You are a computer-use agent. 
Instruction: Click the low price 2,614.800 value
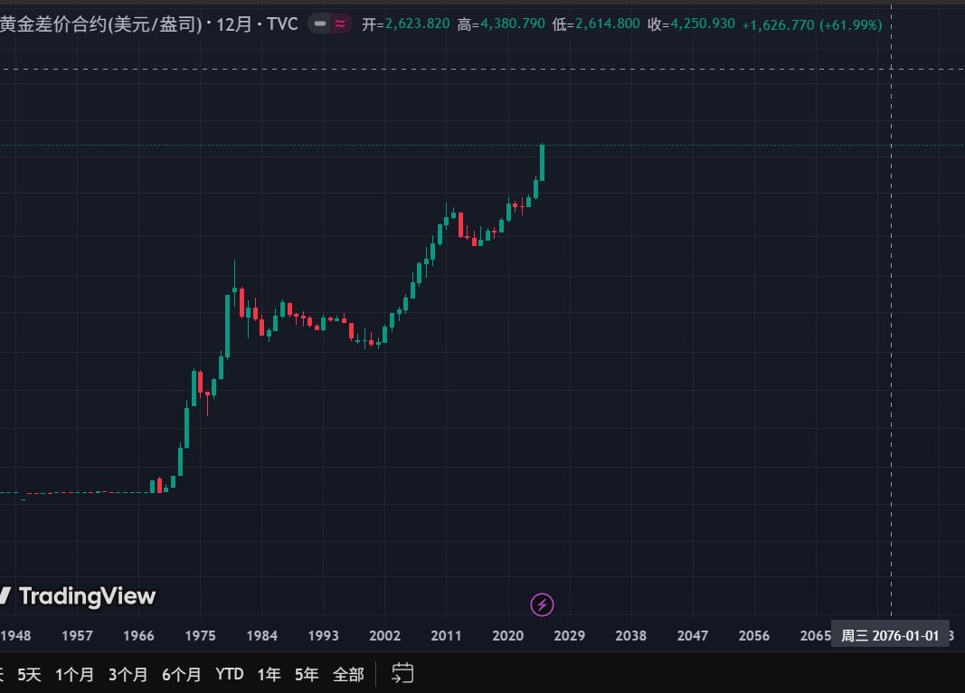click(x=608, y=24)
